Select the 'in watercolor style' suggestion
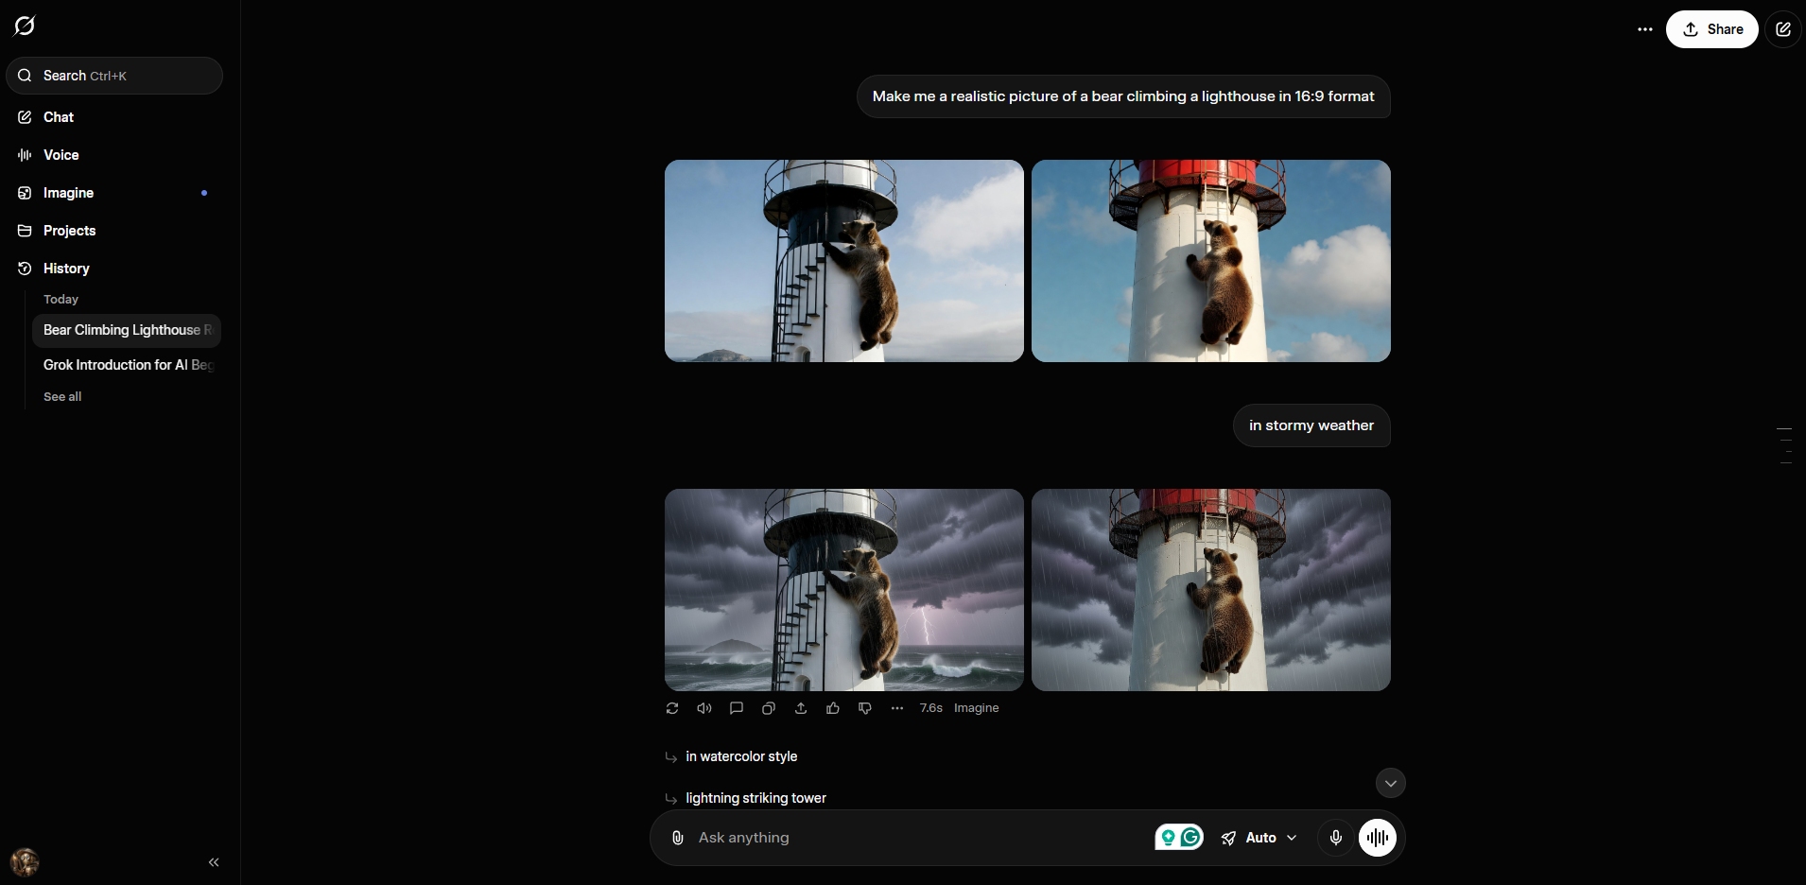 (741, 756)
